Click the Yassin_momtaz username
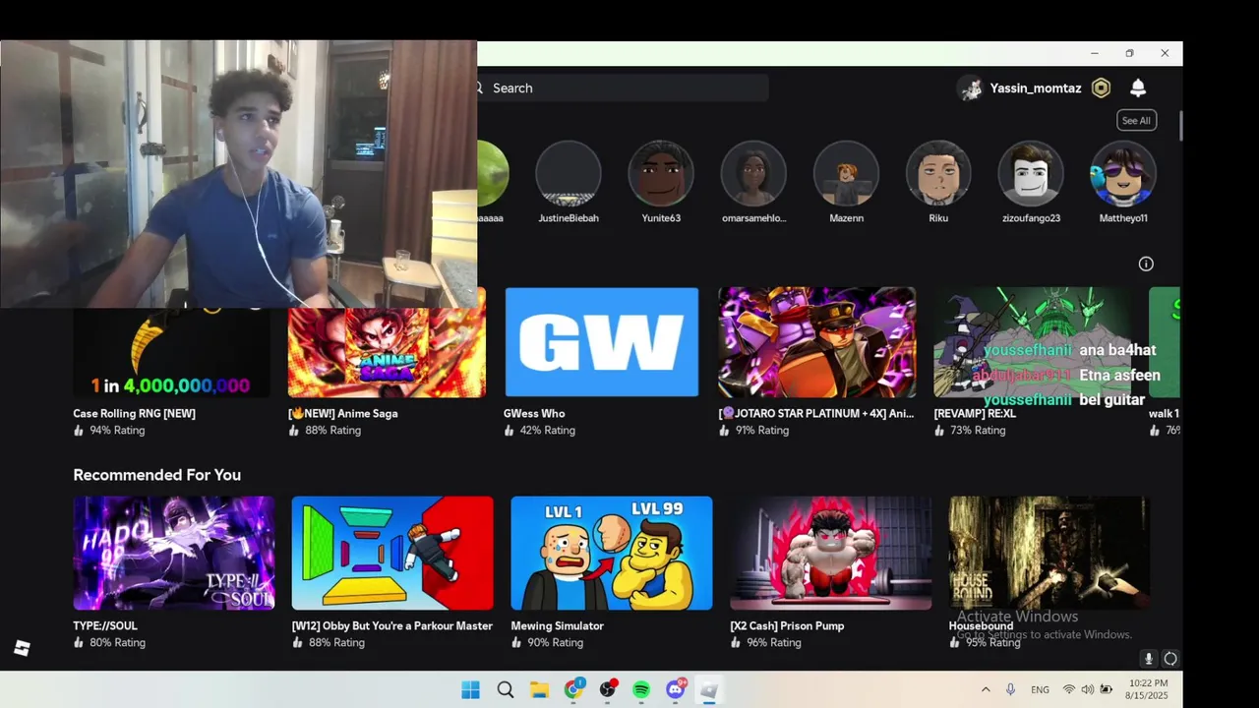1259x708 pixels. pyautogui.click(x=1036, y=88)
